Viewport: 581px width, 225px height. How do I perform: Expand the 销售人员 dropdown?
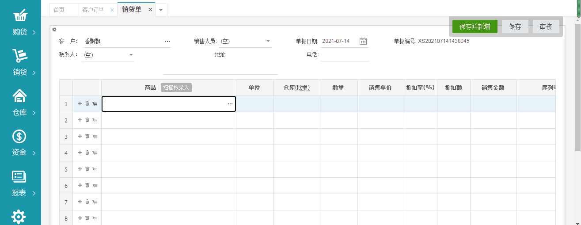pyautogui.click(x=268, y=42)
